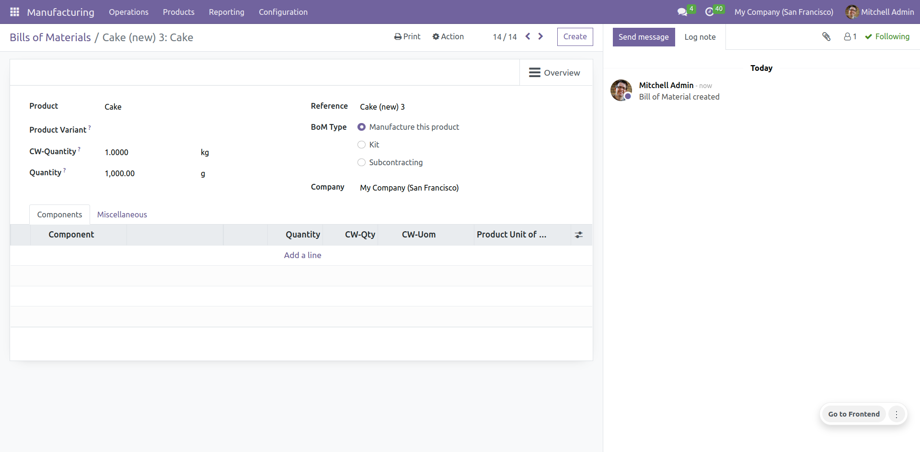Image resolution: width=920 pixels, height=452 pixels.
Task: Show followers list icon
Action: [850, 36]
